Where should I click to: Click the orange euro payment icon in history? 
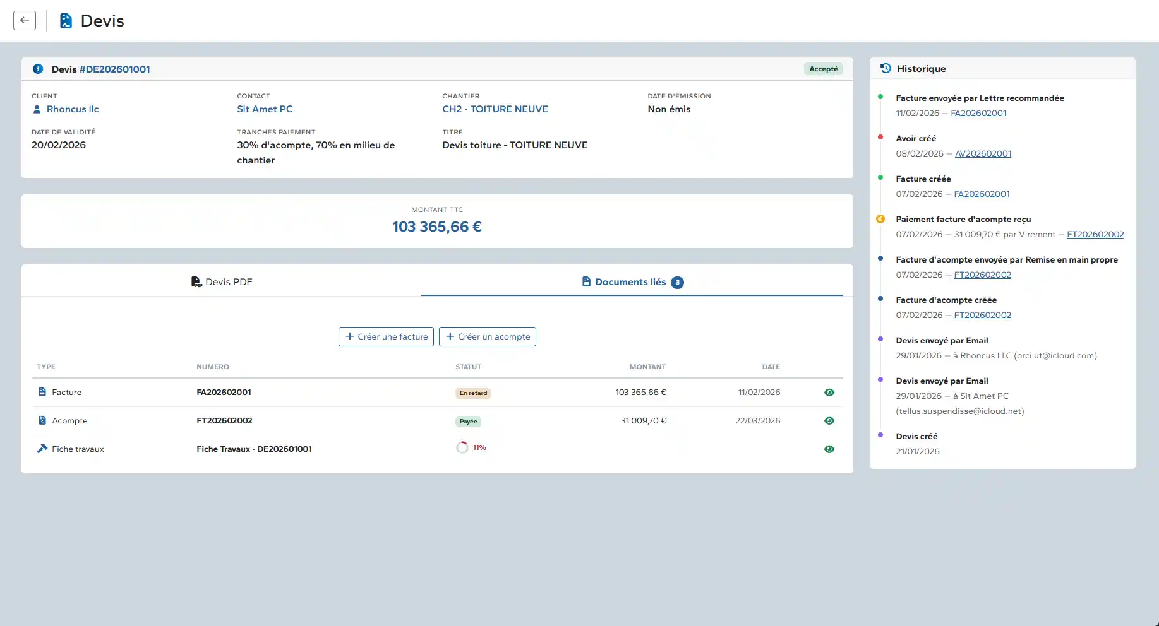pyautogui.click(x=880, y=219)
